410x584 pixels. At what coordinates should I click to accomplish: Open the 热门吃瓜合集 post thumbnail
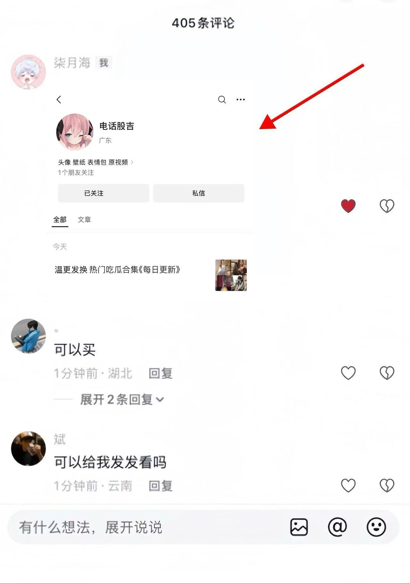tap(231, 275)
